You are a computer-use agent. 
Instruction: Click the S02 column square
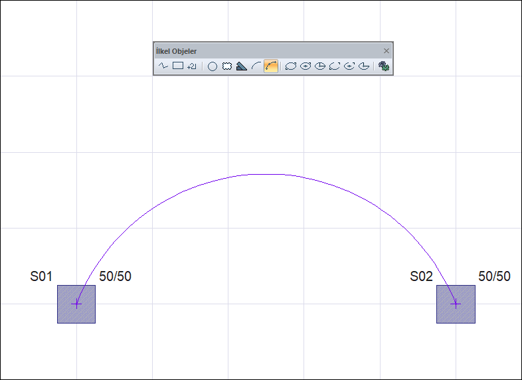click(456, 304)
